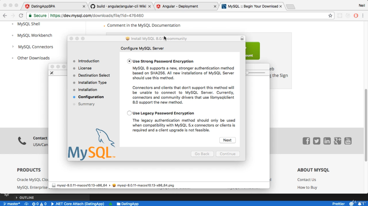This screenshot has width=368, height=206.
Task: Click the DatingApp folder status item
Action: [128, 204]
